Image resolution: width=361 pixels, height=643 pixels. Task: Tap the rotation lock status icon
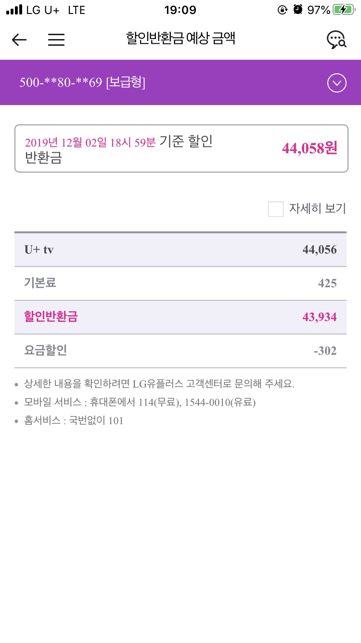pyautogui.click(x=283, y=10)
